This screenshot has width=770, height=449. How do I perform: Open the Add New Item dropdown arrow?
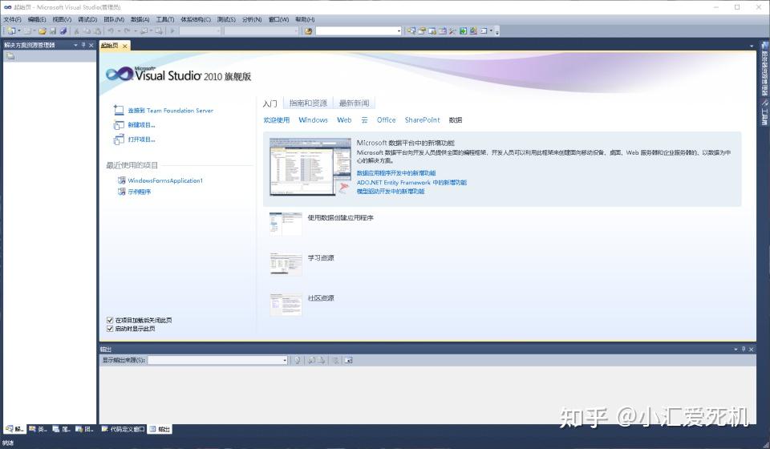34,30
